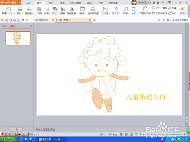Open Print Preview in the quick toolbar

[19, 20]
